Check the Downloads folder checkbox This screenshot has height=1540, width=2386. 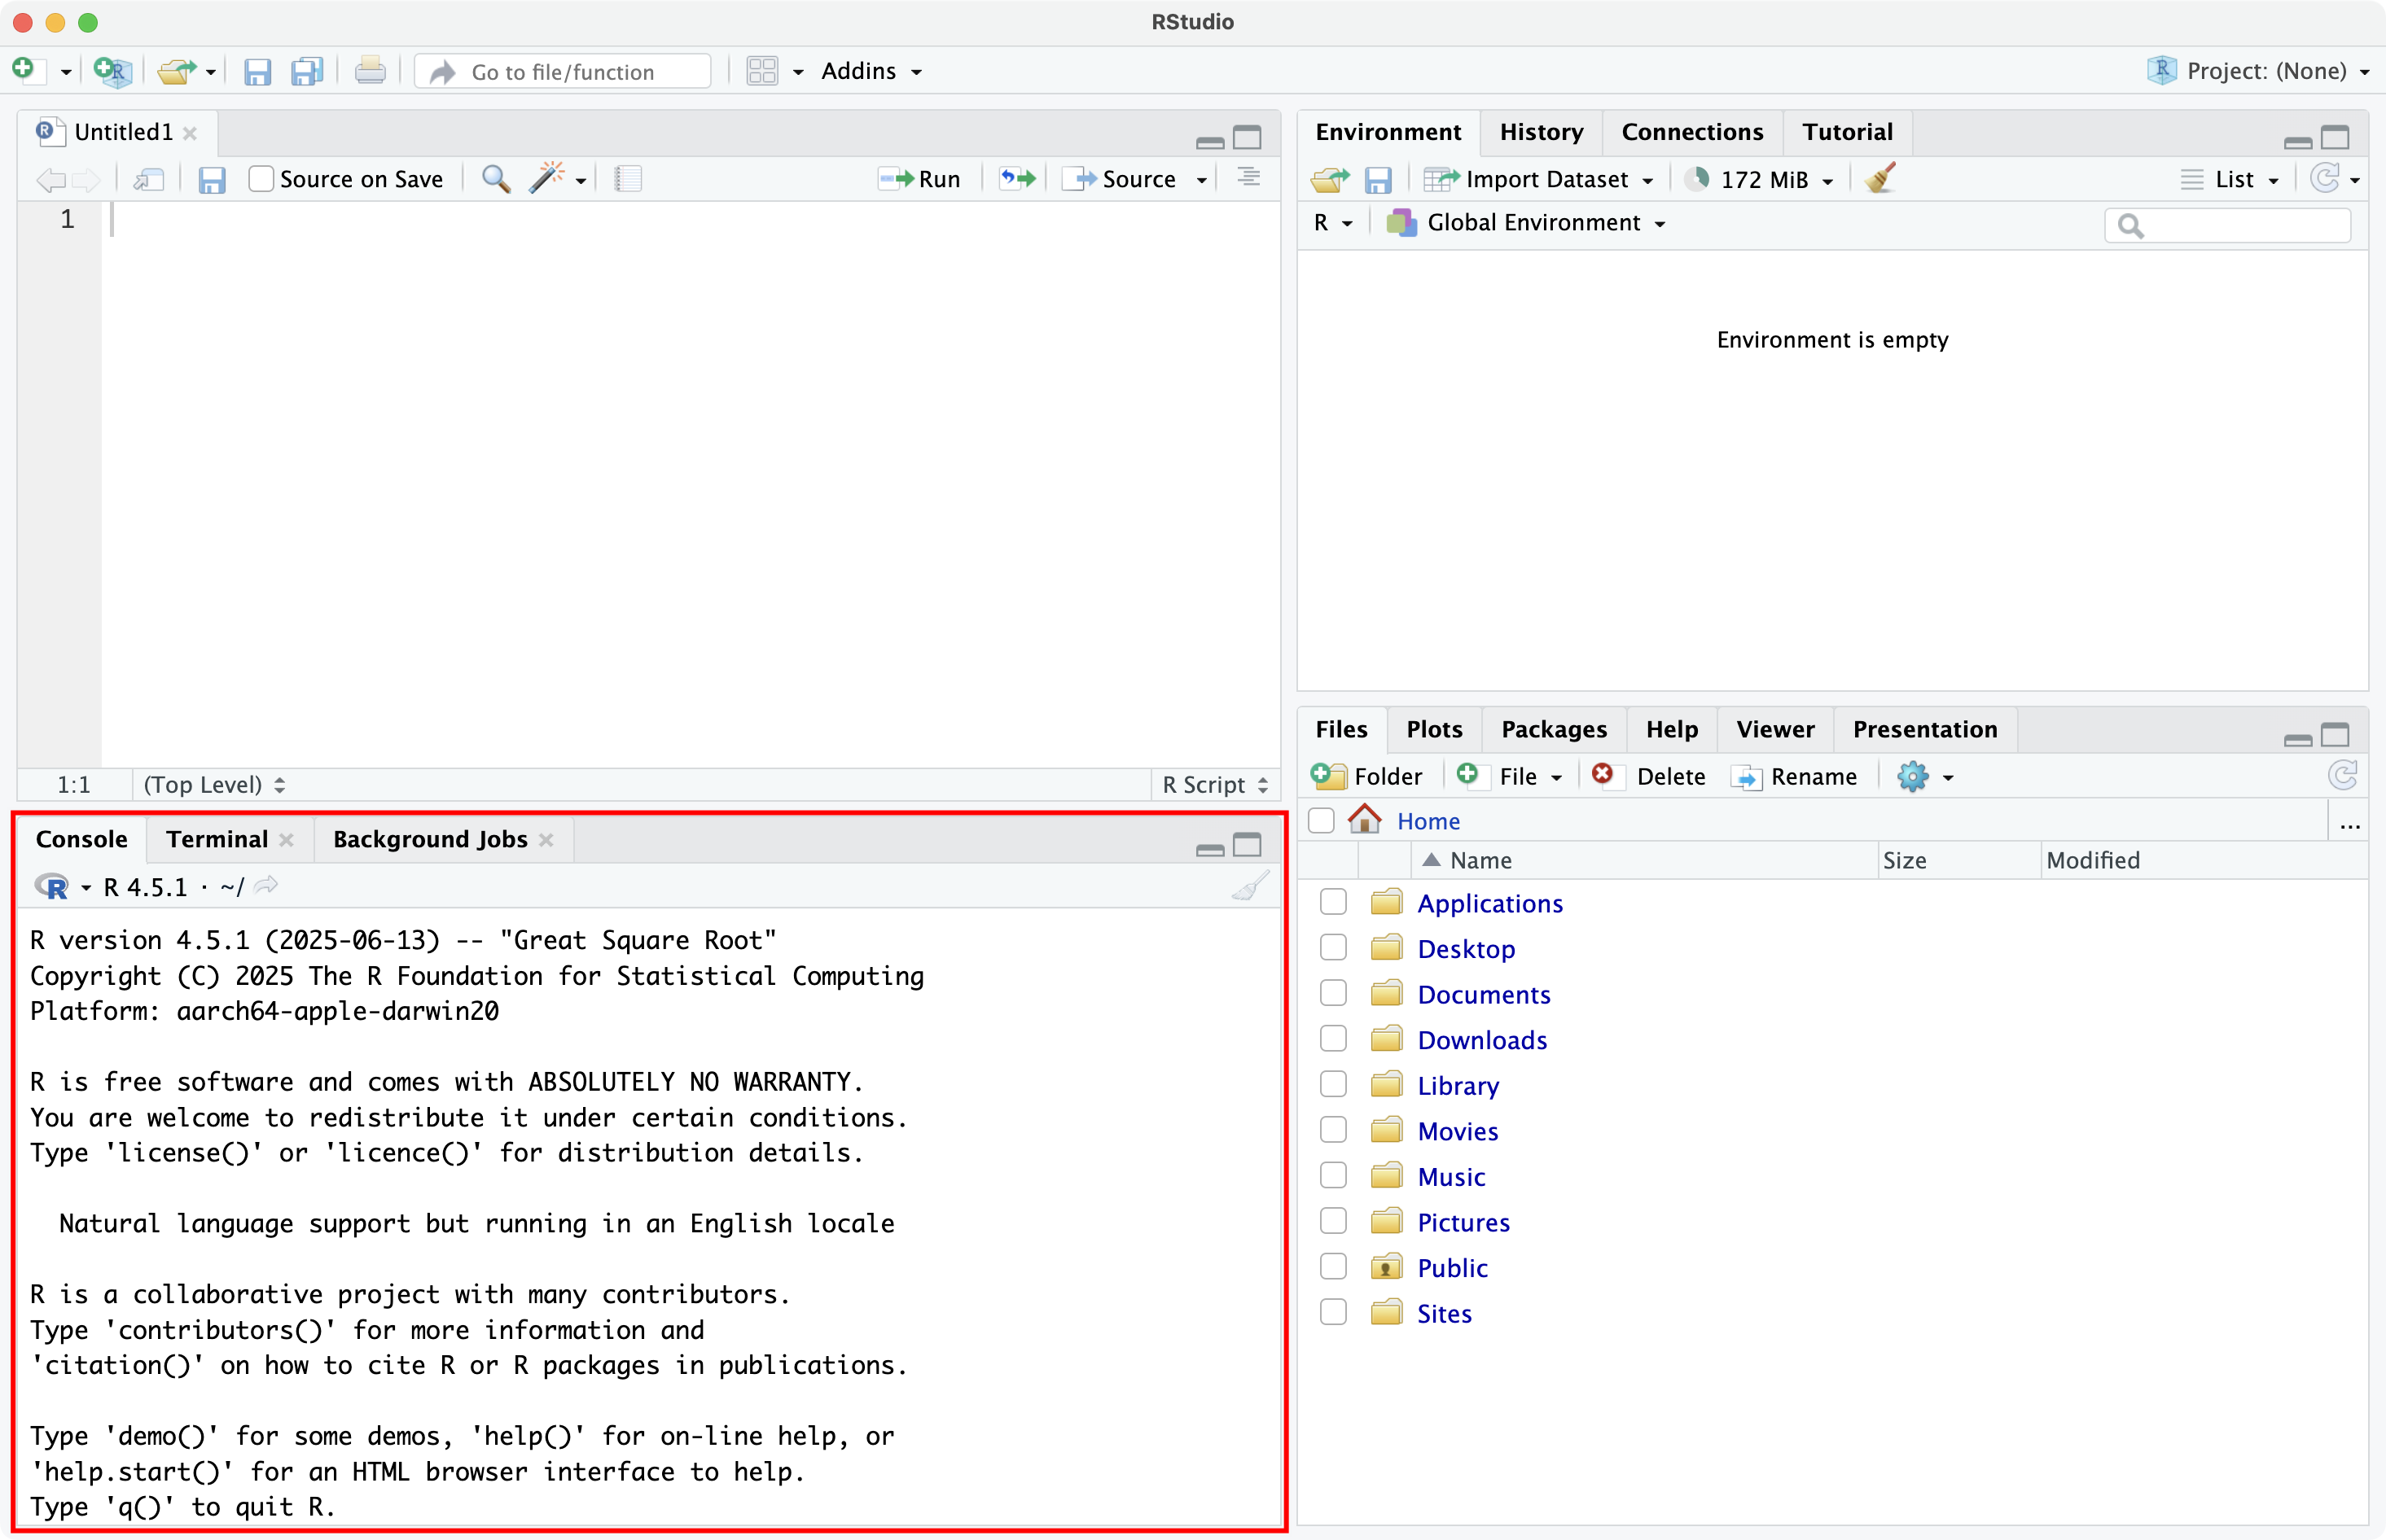click(1334, 1039)
